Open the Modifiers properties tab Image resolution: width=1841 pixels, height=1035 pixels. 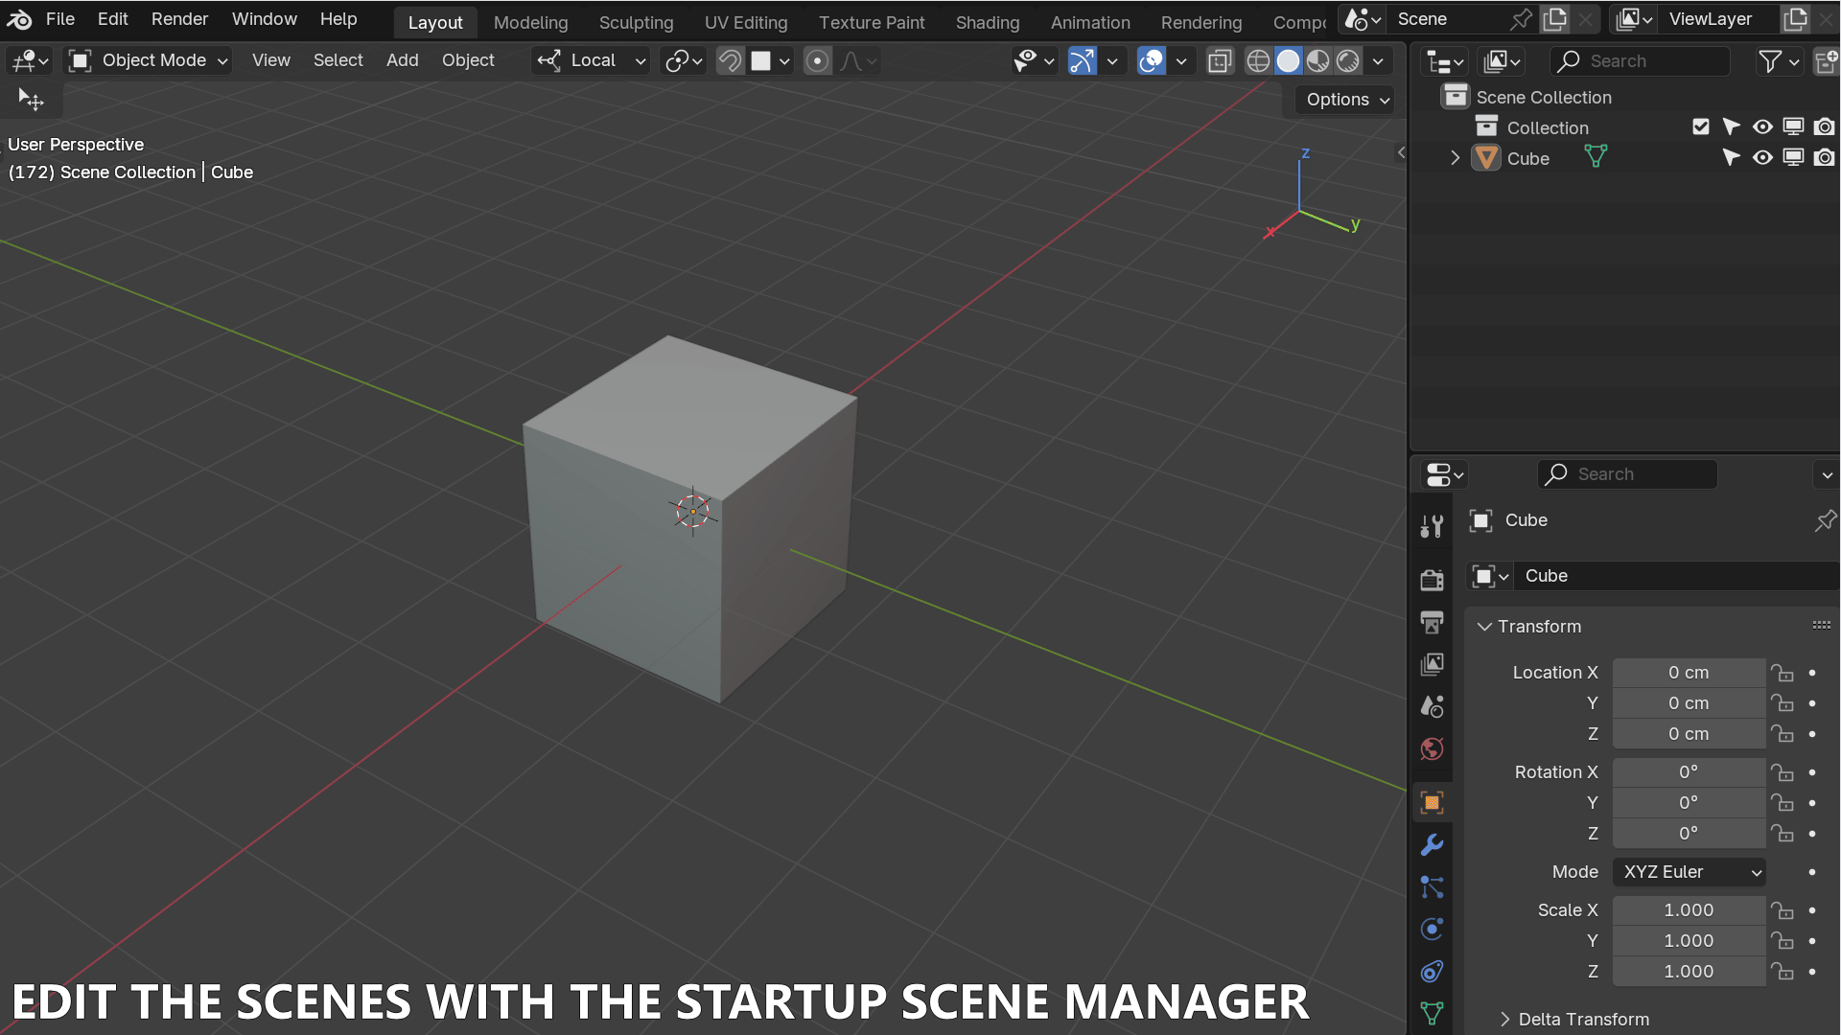click(1432, 844)
